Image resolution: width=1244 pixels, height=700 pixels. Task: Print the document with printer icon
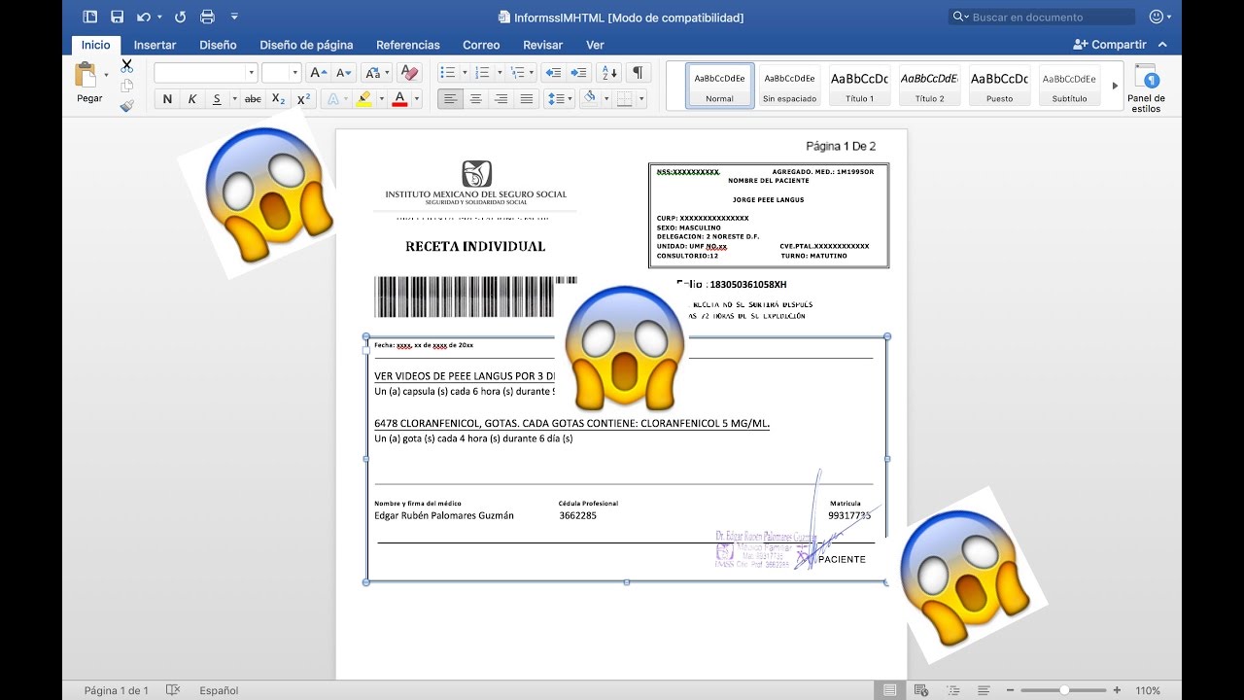click(x=207, y=17)
